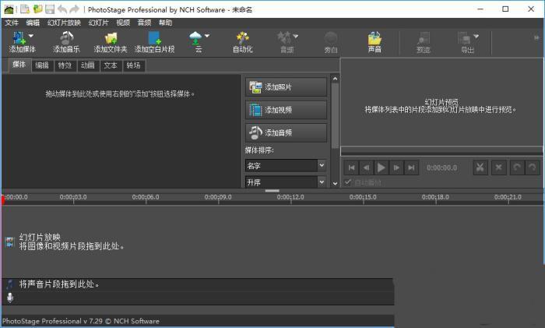Image resolution: width=545 pixels, height=328 pixels.
Task: Click the delete X icon in preview controls
Action: pyautogui.click(x=498, y=168)
